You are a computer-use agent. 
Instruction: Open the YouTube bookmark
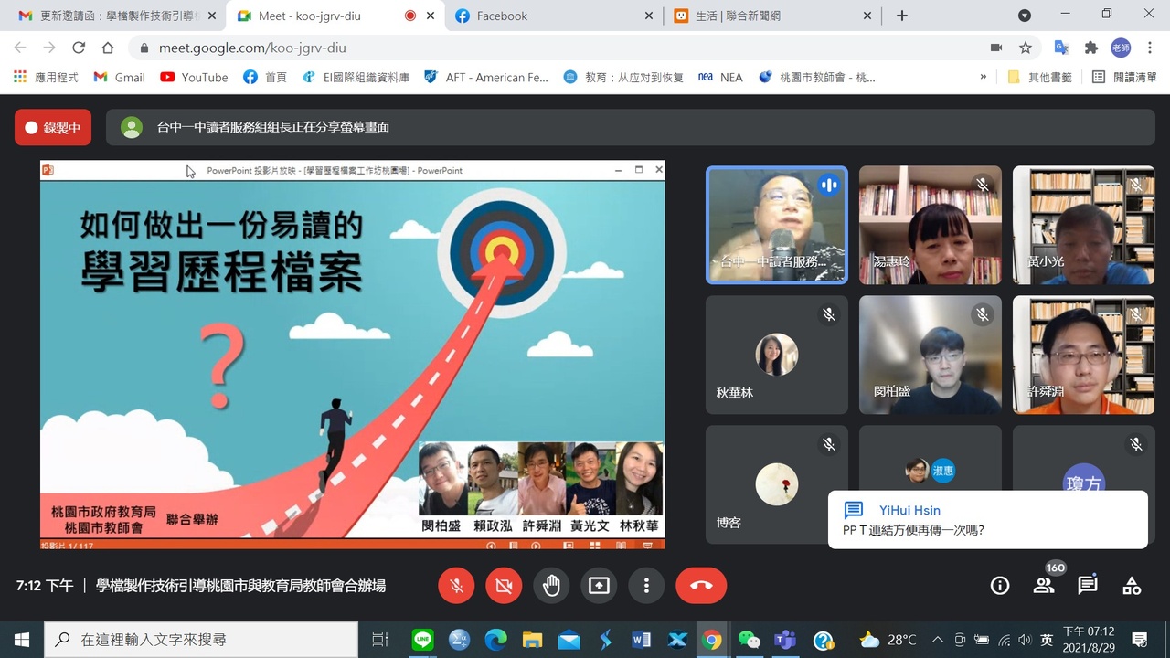tap(194, 78)
